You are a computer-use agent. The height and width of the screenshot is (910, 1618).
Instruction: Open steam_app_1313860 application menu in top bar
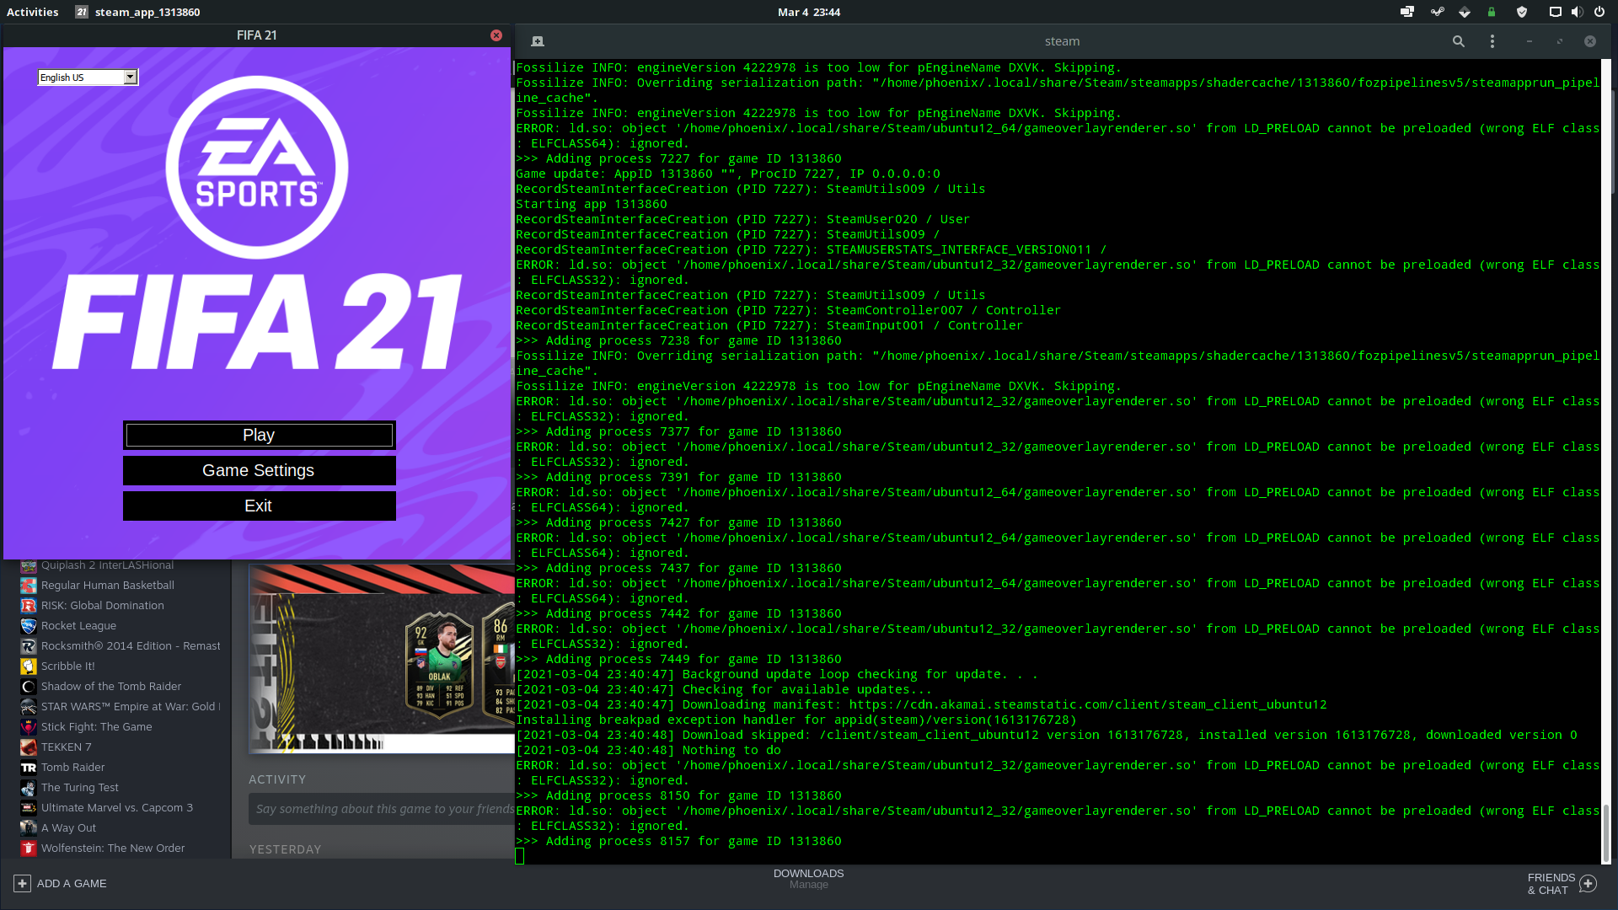pyautogui.click(x=138, y=12)
